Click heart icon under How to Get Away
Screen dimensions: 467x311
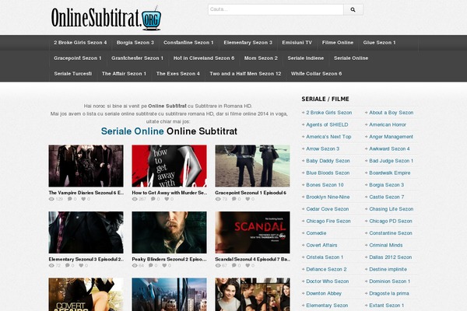(x=167, y=199)
